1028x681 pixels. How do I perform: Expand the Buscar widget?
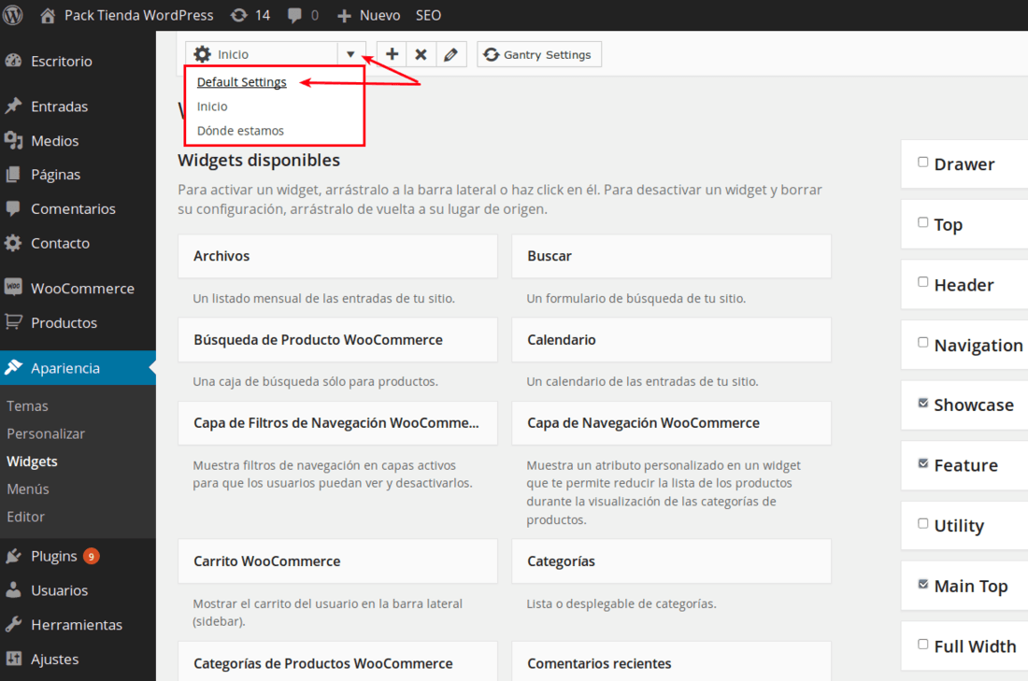pos(671,256)
